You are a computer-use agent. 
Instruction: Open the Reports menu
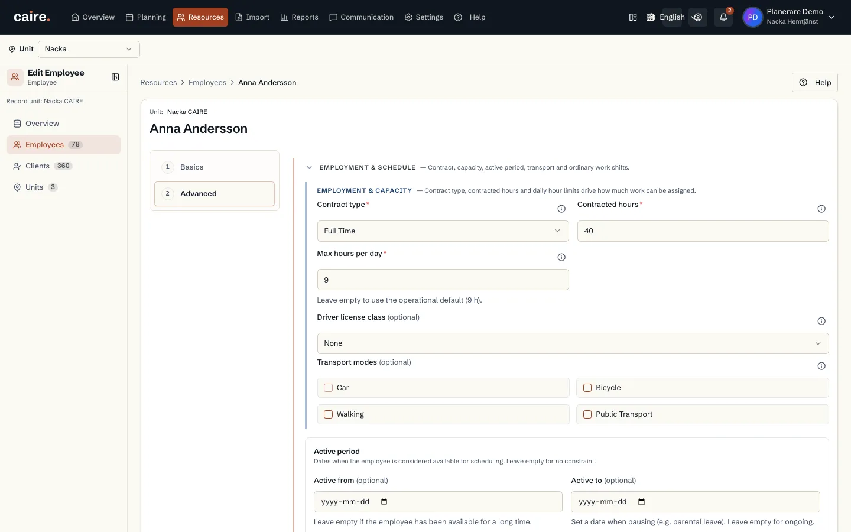click(x=299, y=17)
